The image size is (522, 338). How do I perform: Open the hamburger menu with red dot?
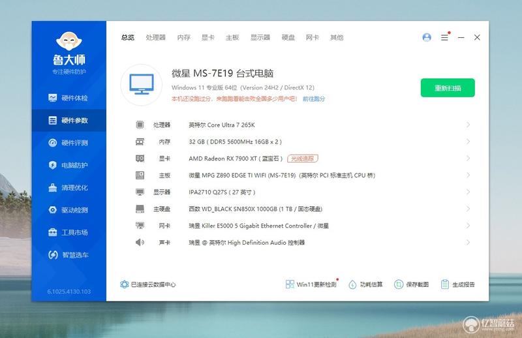tap(445, 37)
